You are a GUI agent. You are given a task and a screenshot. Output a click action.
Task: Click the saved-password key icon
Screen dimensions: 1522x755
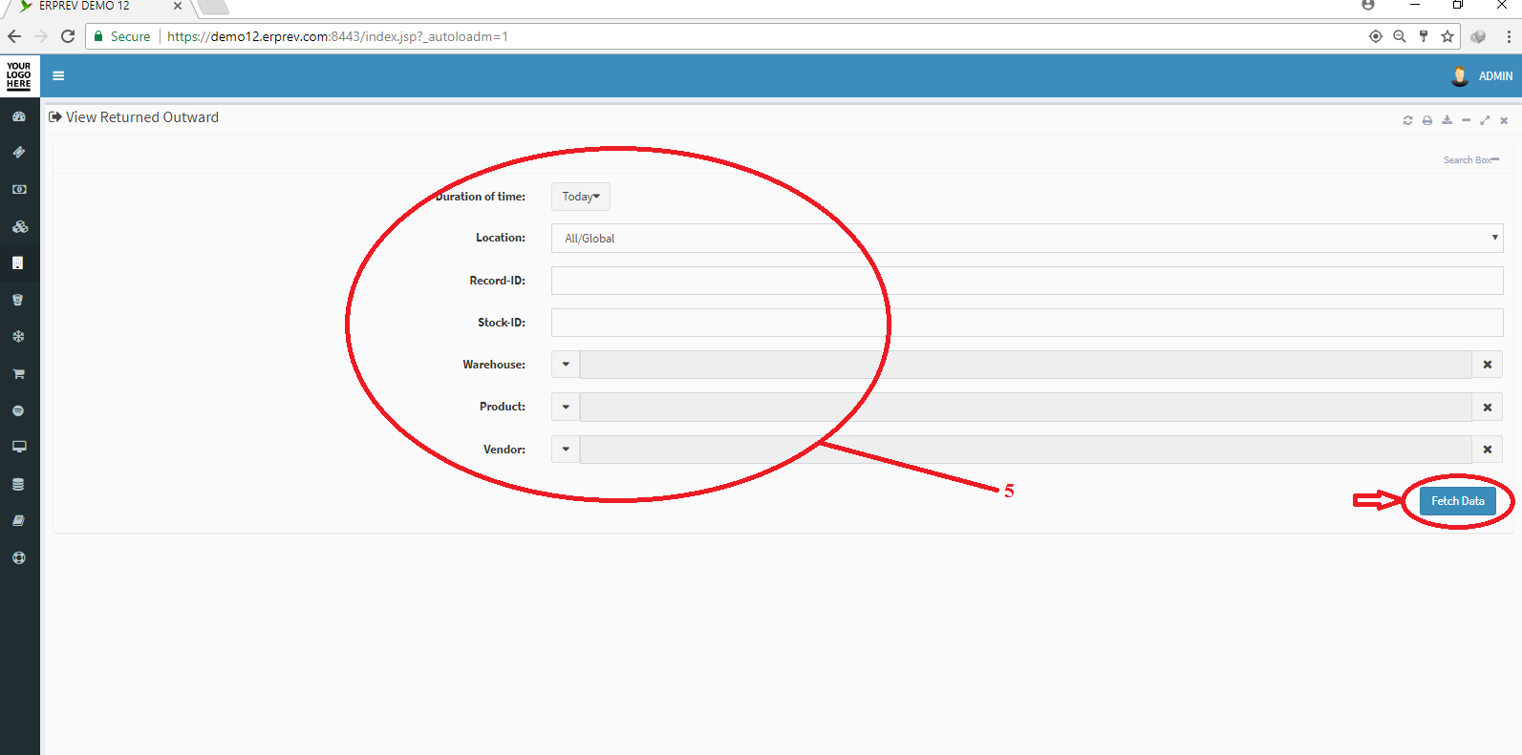(1424, 36)
